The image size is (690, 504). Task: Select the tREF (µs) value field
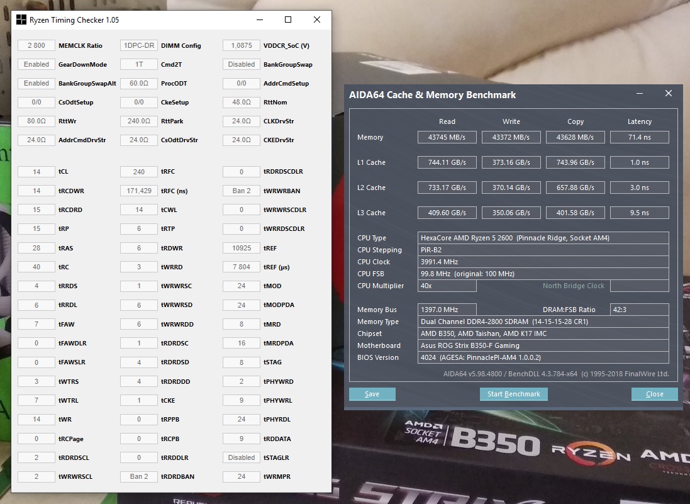[x=242, y=267]
